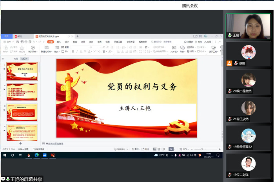
Task: Switch to the Outline tab in the slide panel
Action: click(x=16, y=59)
